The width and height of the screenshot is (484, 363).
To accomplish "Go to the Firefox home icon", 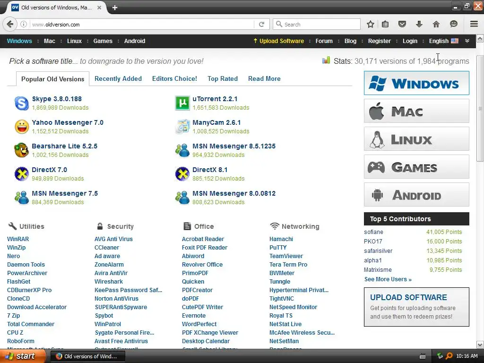I will point(436,24).
